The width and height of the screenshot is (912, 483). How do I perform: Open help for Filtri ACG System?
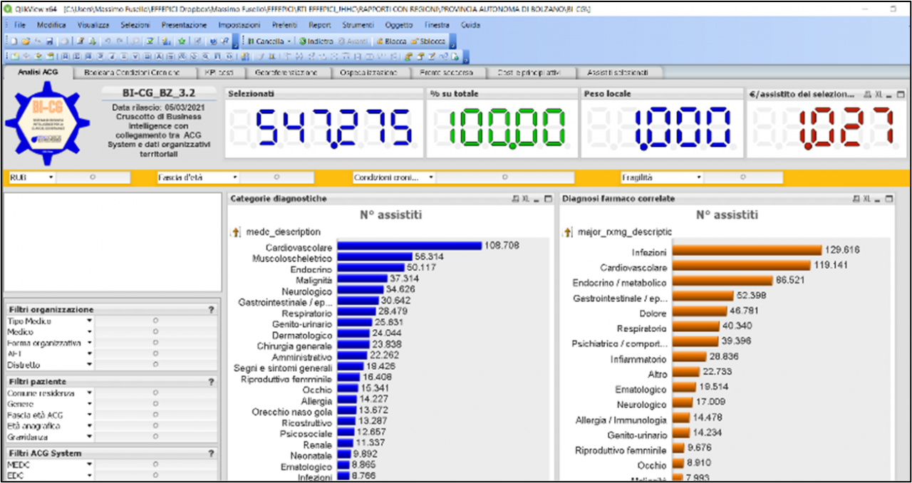tap(211, 453)
